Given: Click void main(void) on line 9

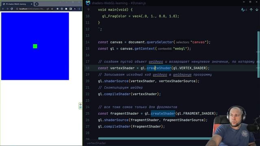Looking at the screenshot, I should (x=113, y=10).
